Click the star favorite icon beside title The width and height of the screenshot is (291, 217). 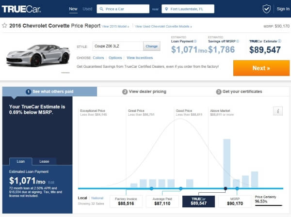tap(5, 25)
